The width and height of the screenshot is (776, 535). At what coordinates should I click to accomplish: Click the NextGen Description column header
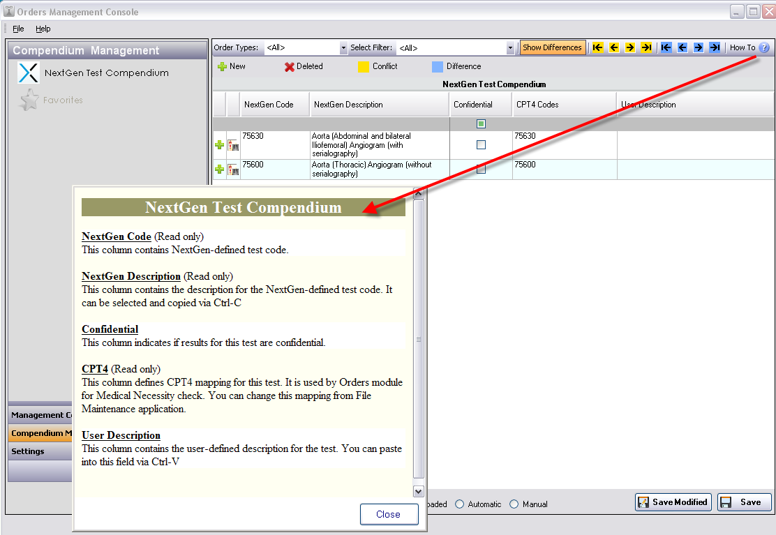point(380,105)
